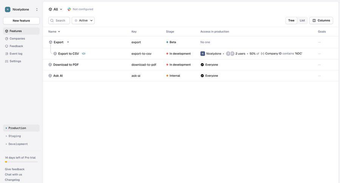The width and height of the screenshot is (340, 183).
Task: Select the Production environment
Action: (x=21, y=128)
